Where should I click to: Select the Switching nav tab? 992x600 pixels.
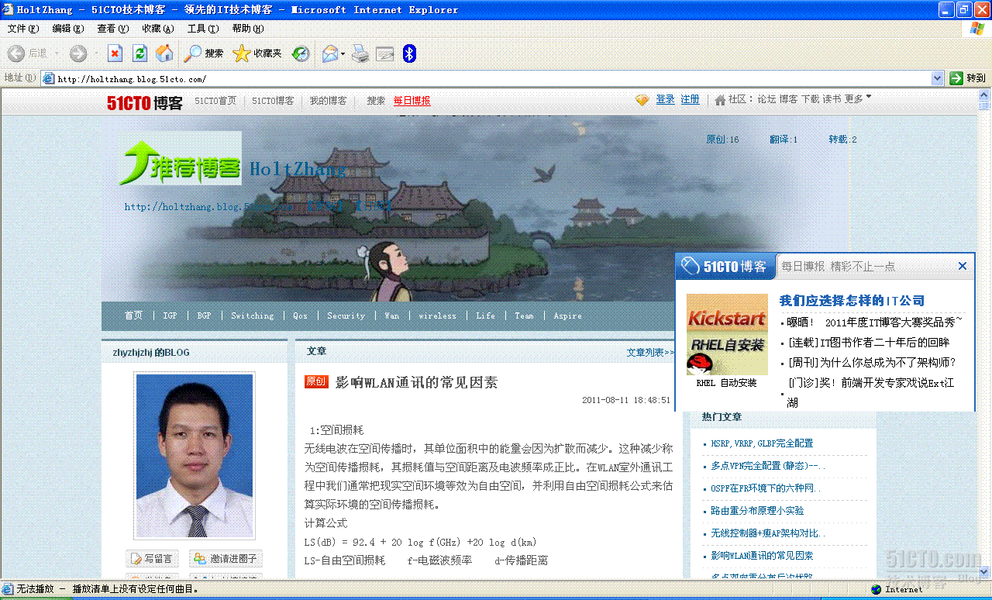(253, 316)
